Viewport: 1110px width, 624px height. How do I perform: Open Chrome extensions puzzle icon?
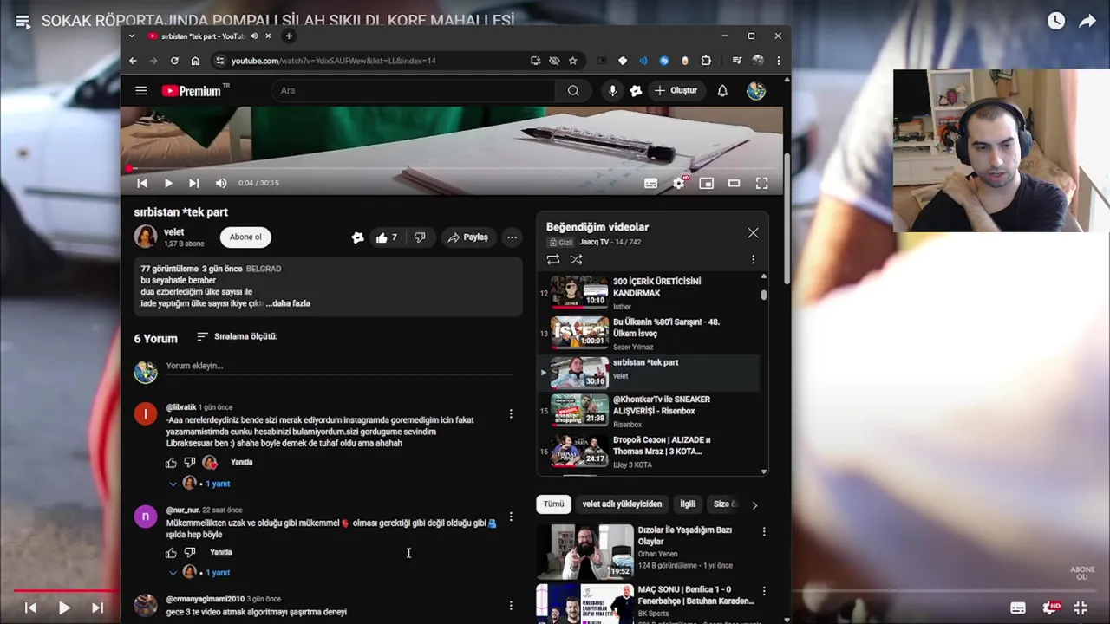[706, 61]
